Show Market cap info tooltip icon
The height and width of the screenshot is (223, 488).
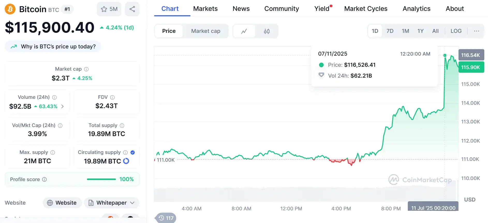click(86, 69)
